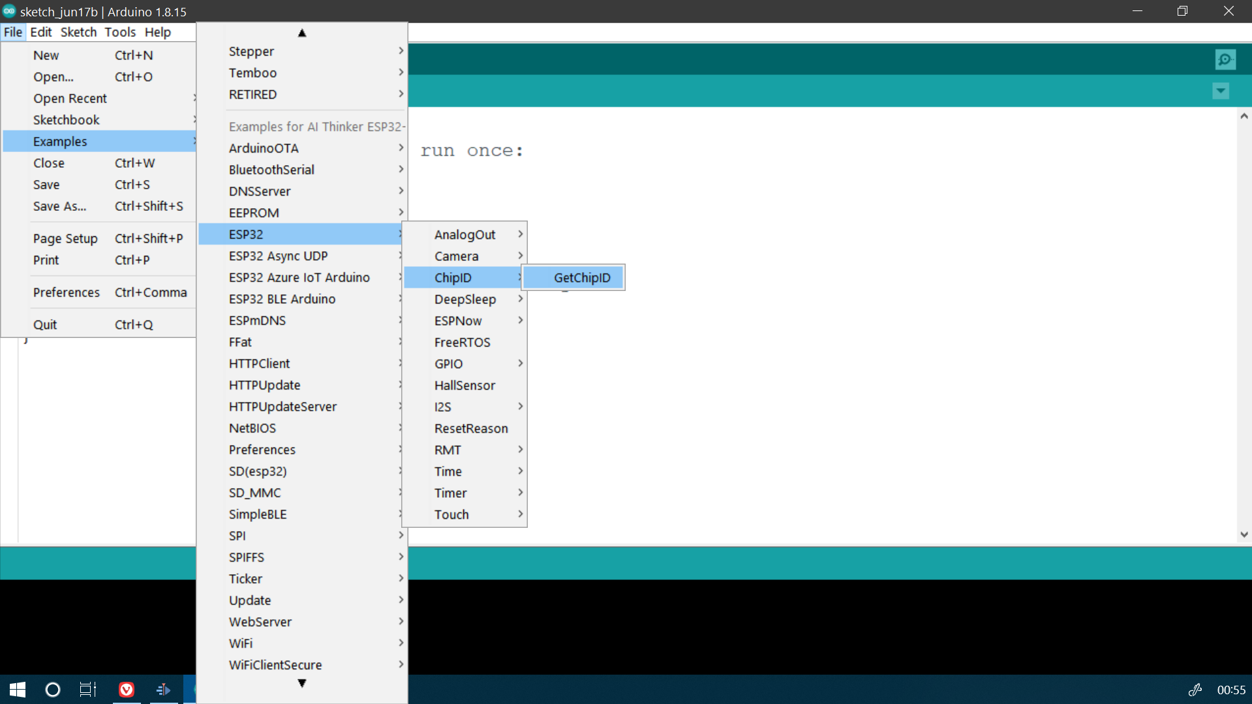Expand the Sketchbook submenu
The image size is (1252, 704).
[99, 120]
